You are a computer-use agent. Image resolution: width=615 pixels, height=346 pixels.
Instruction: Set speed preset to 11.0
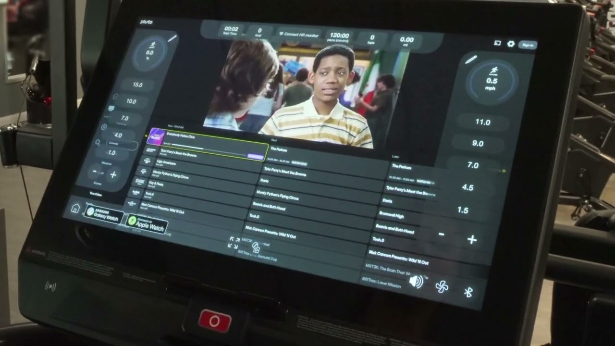pos(482,122)
